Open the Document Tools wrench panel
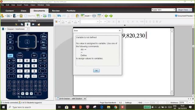 tap(16, 24)
